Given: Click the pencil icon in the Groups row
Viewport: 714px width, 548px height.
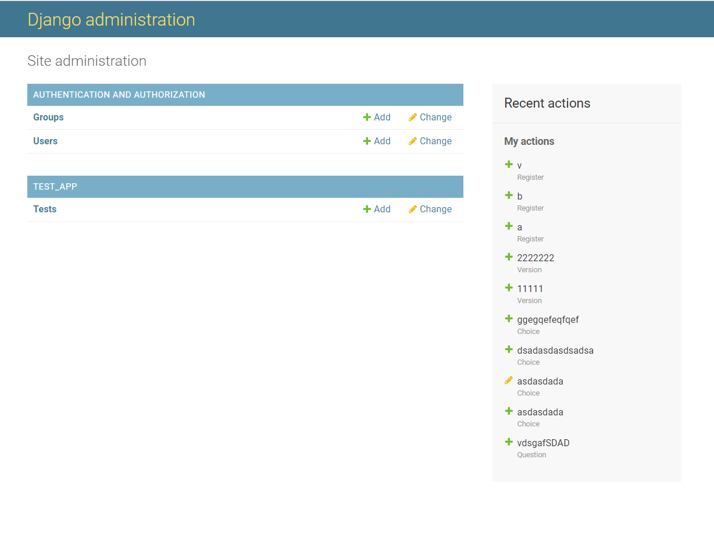Looking at the screenshot, I should [413, 118].
